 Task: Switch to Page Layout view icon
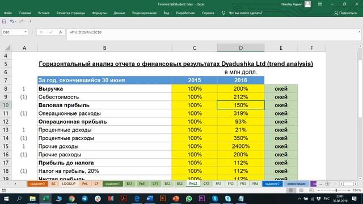click(x=301, y=190)
